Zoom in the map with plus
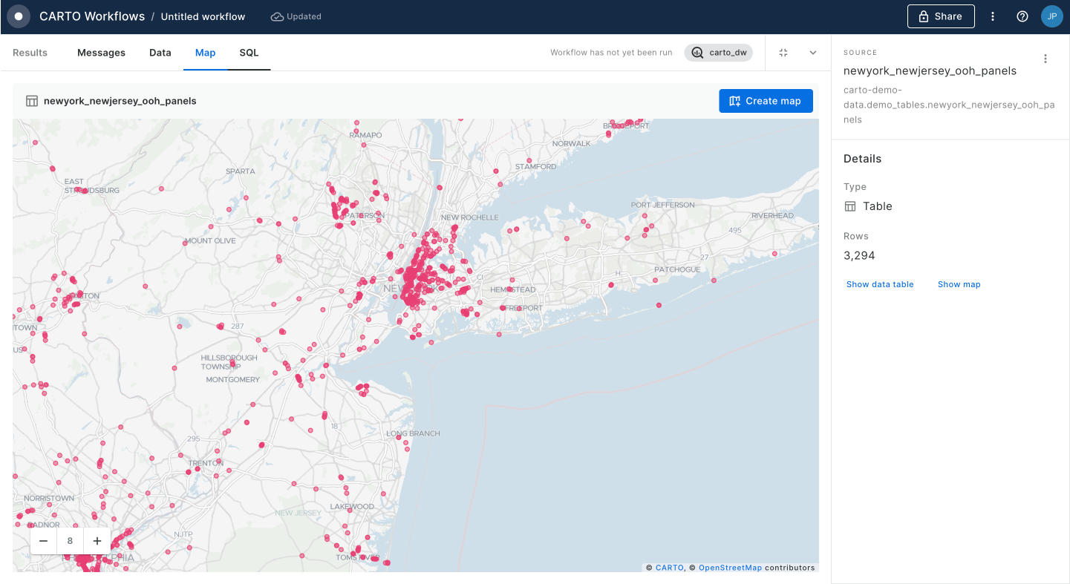Screen dimensions: 1070x584 tap(97, 541)
